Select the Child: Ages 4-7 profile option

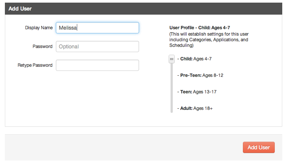(x=195, y=59)
